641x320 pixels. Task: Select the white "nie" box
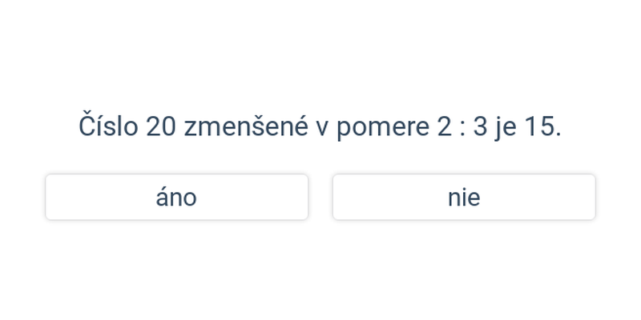click(464, 197)
